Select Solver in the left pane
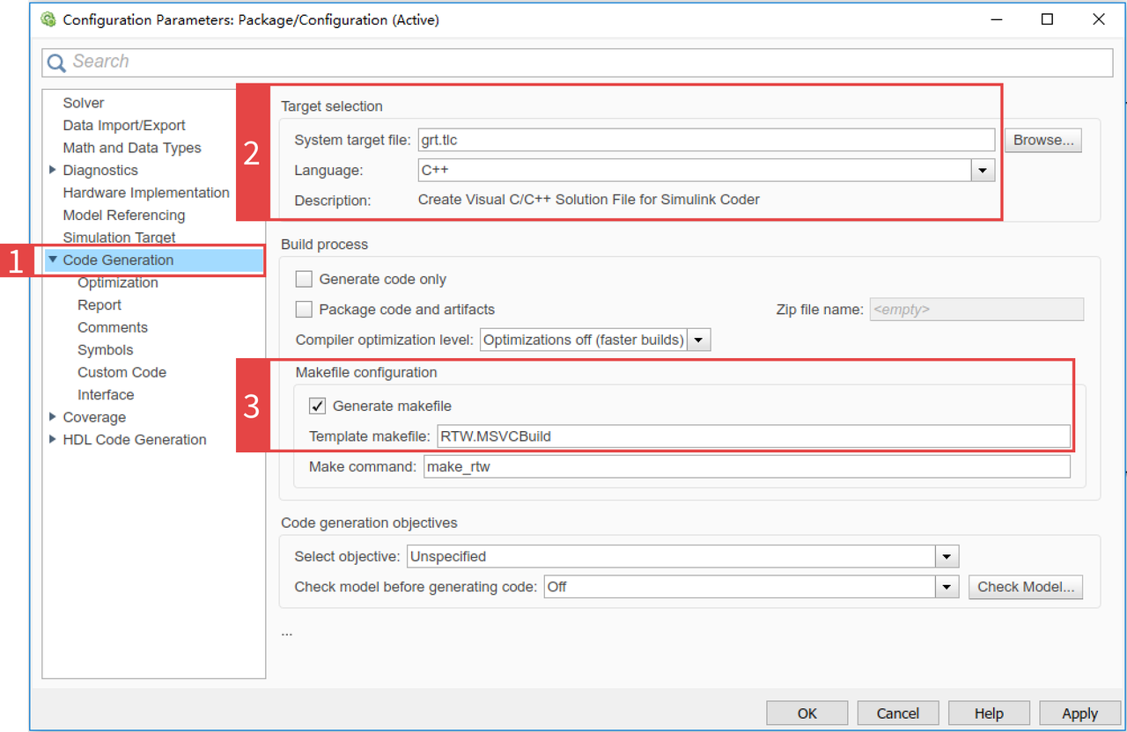1127x732 pixels. tap(84, 103)
